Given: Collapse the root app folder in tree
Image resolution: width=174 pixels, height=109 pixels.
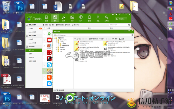Looking at the screenshot, I should 54,38.
